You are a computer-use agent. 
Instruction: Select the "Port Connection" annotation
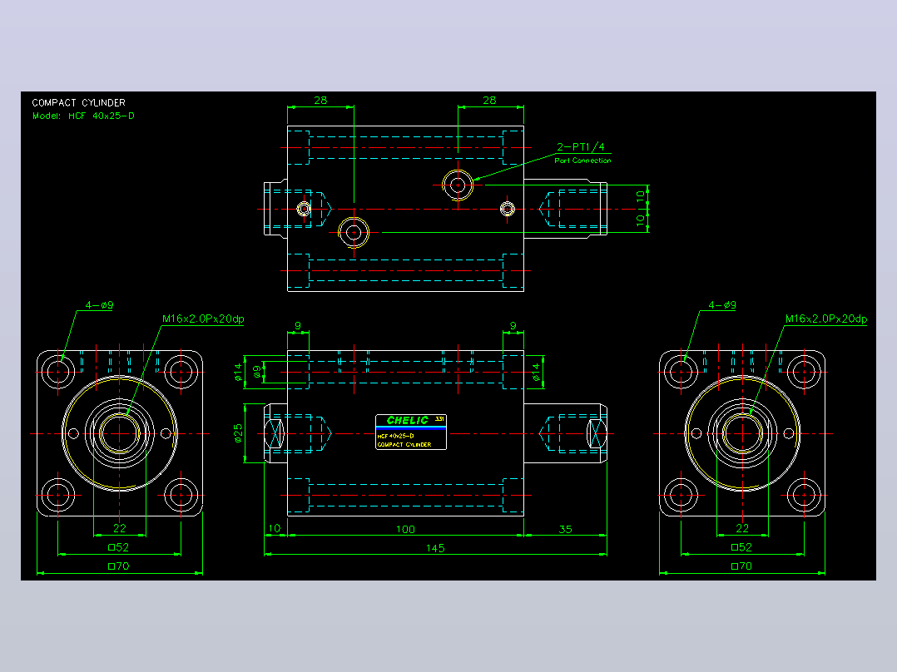point(582,161)
